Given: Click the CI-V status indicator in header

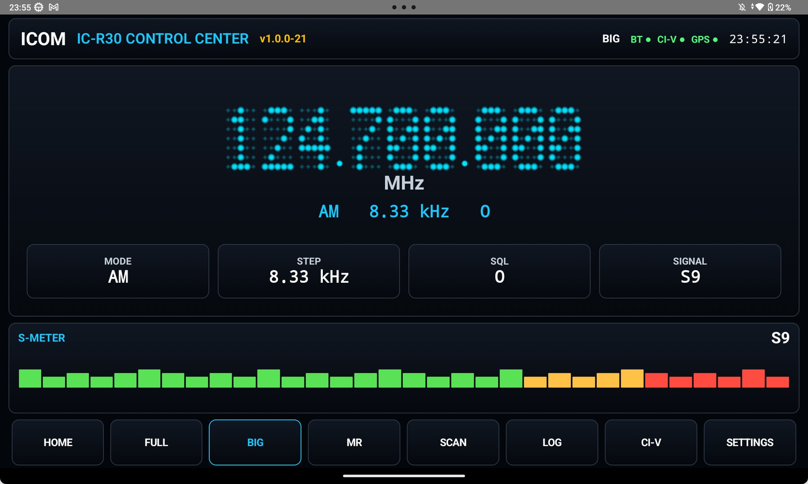Looking at the screenshot, I should [671, 39].
